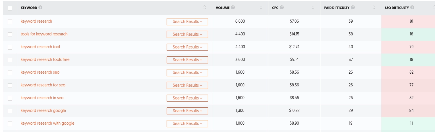Check the box for 'keyword research in seo'
The height and width of the screenshot is (132, 435).
coord(10,98)
